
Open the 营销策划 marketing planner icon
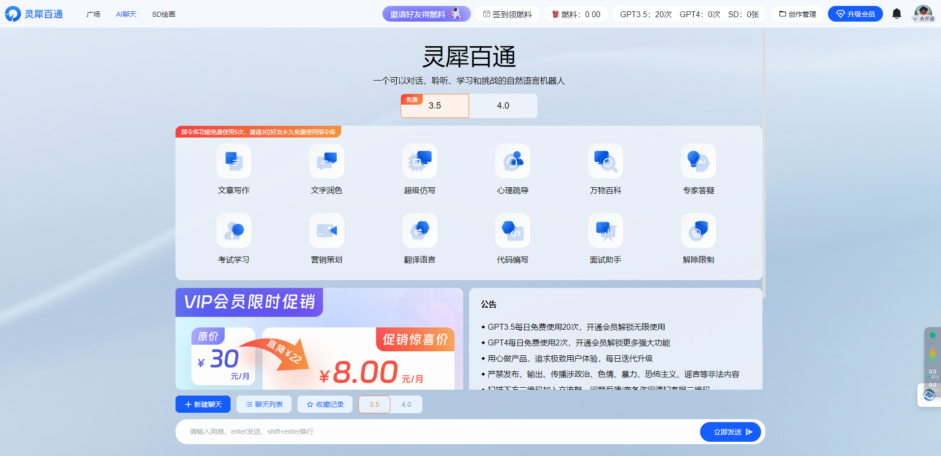[326, 230]
